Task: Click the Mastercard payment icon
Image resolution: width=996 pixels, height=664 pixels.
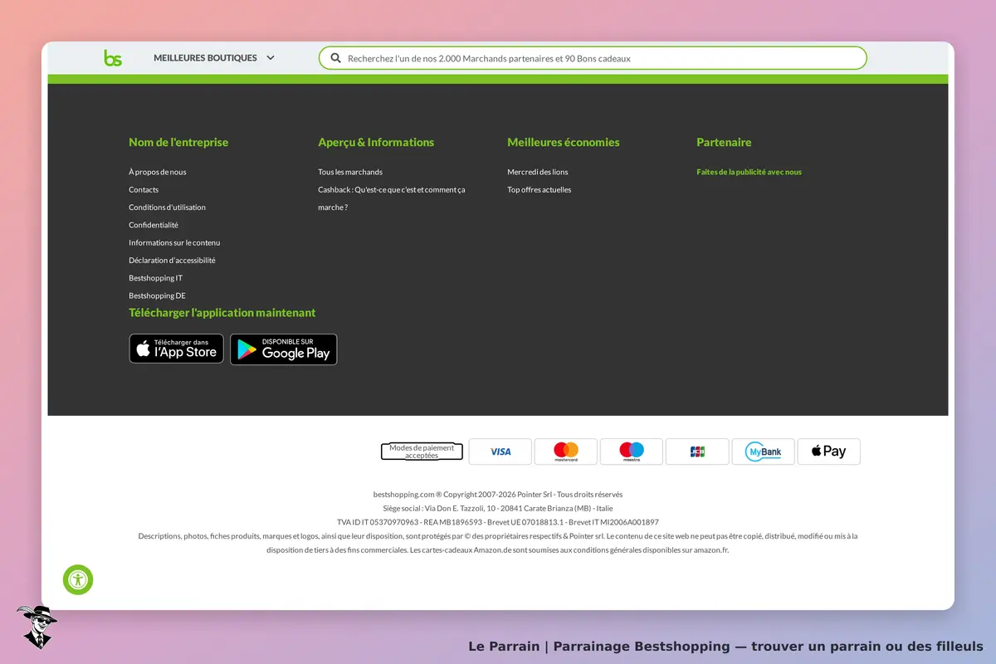Action: [566, 452]
